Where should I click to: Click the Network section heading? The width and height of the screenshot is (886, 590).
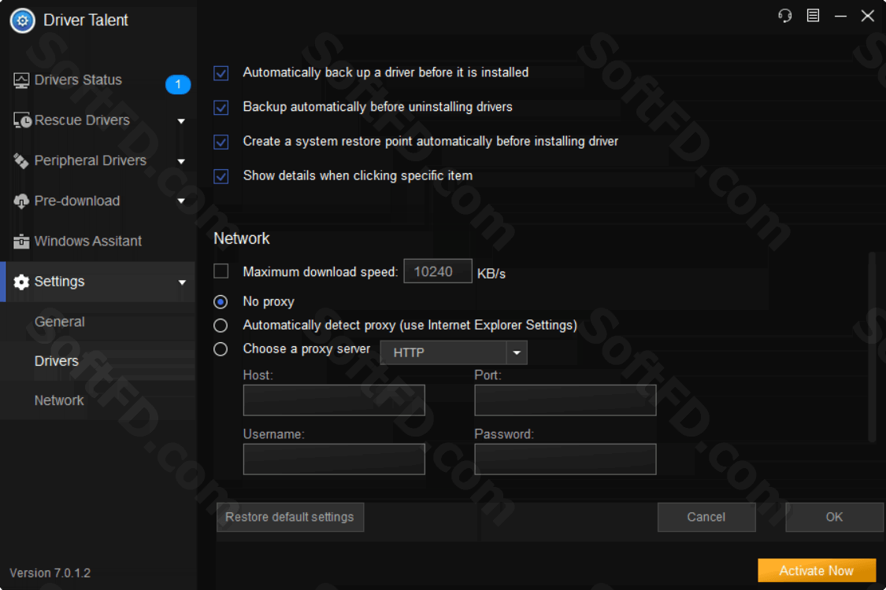242,238
